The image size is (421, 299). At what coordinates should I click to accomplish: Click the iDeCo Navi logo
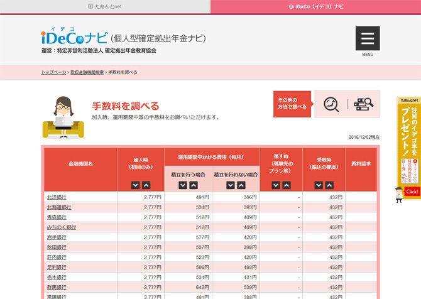click(x=74, y=38)
